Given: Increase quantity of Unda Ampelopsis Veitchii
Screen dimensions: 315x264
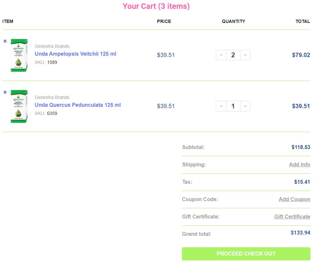Looking at the screenshot, I should (x=245, y=55).
